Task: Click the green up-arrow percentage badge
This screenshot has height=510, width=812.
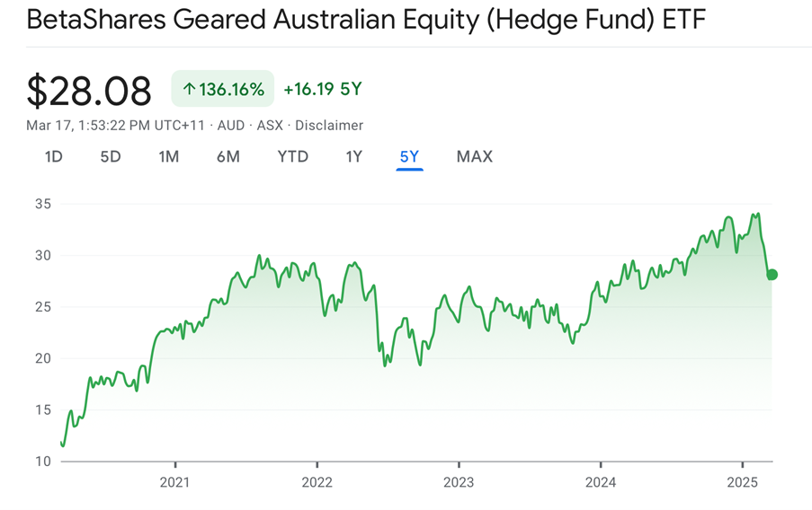Action: 223,90
